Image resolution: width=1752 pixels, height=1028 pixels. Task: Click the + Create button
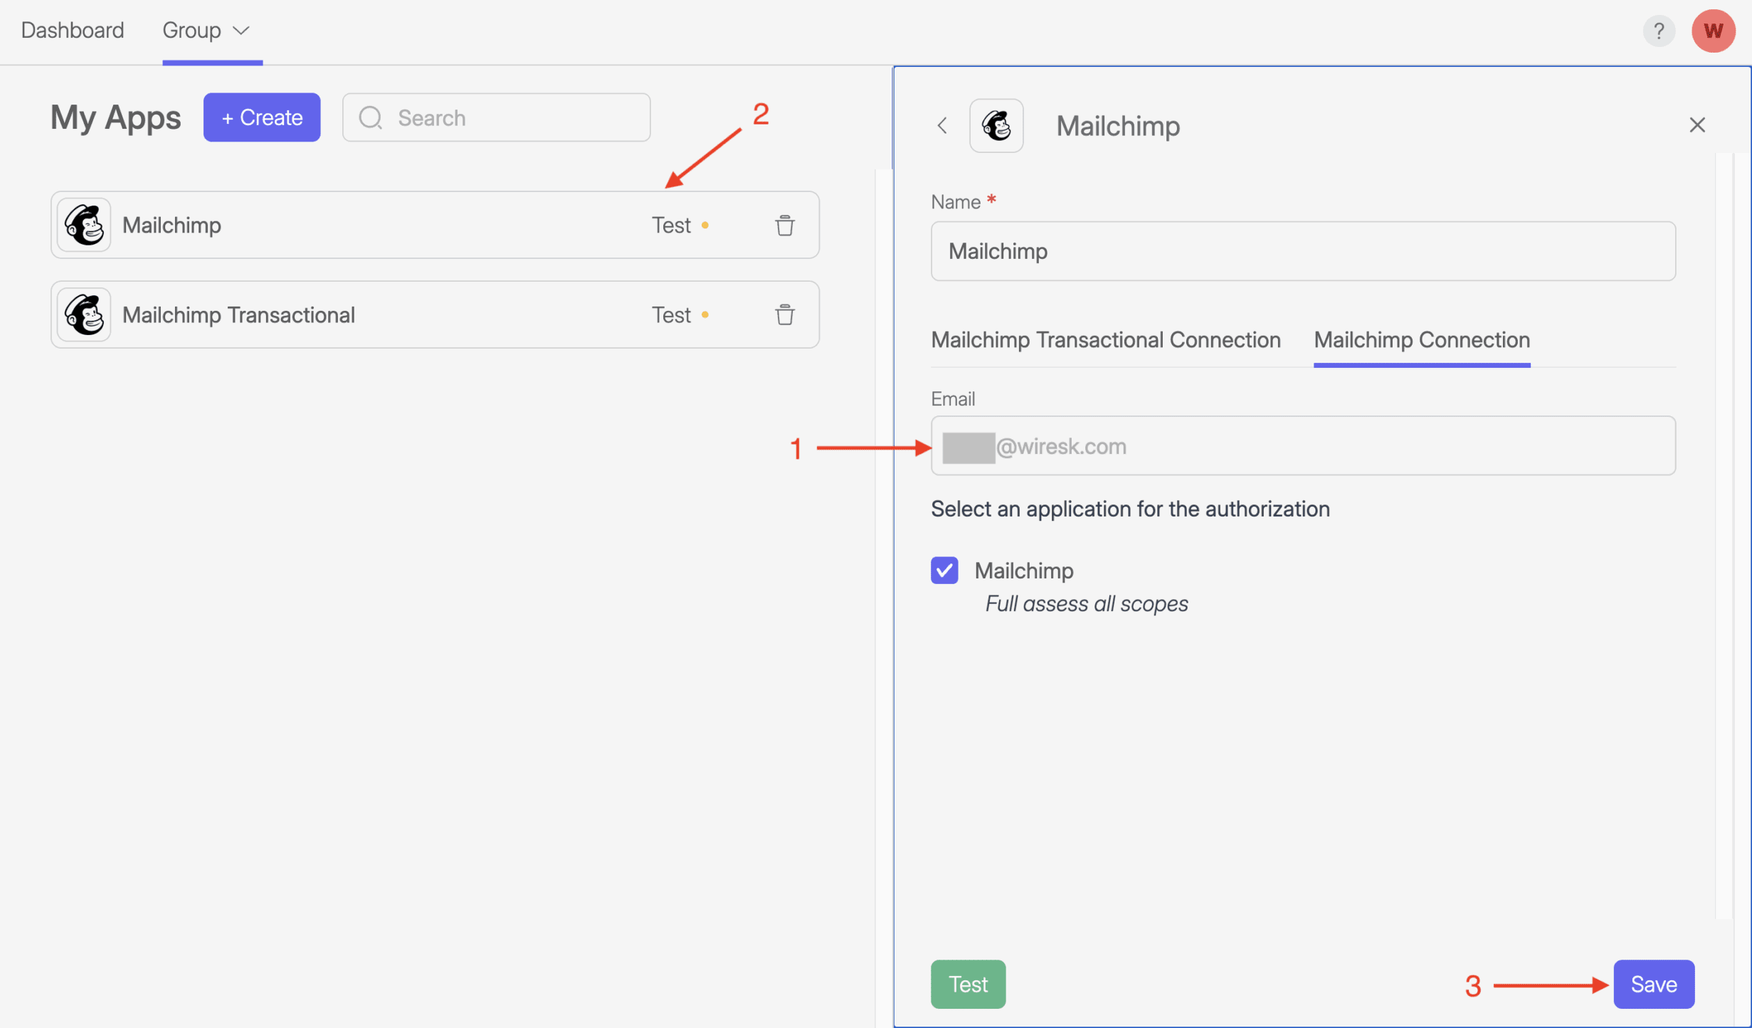pyautogui.click(x=262, y=117)
